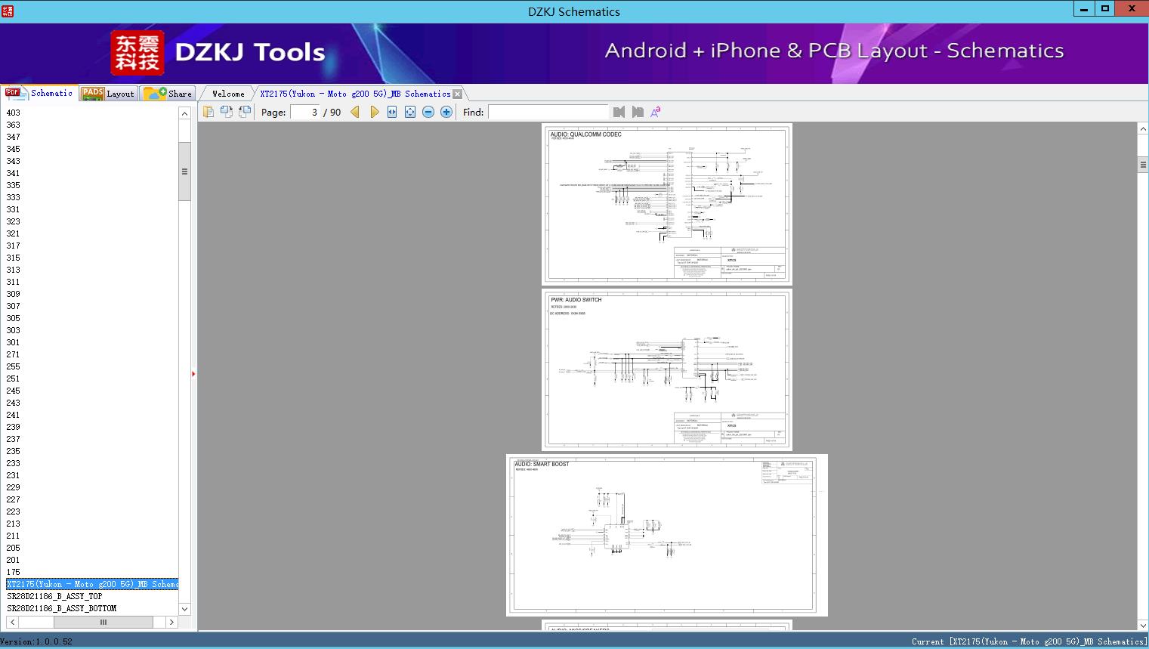Click the file list horizontal scroll right arrow
The height and width of the screenshot is (649, 1149).
[171, 622]
